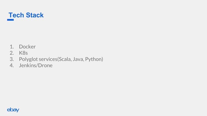Click the word services in item three
Image resolution: width=207 pixels, height=116 pixels.
click(x=48, y=59)
